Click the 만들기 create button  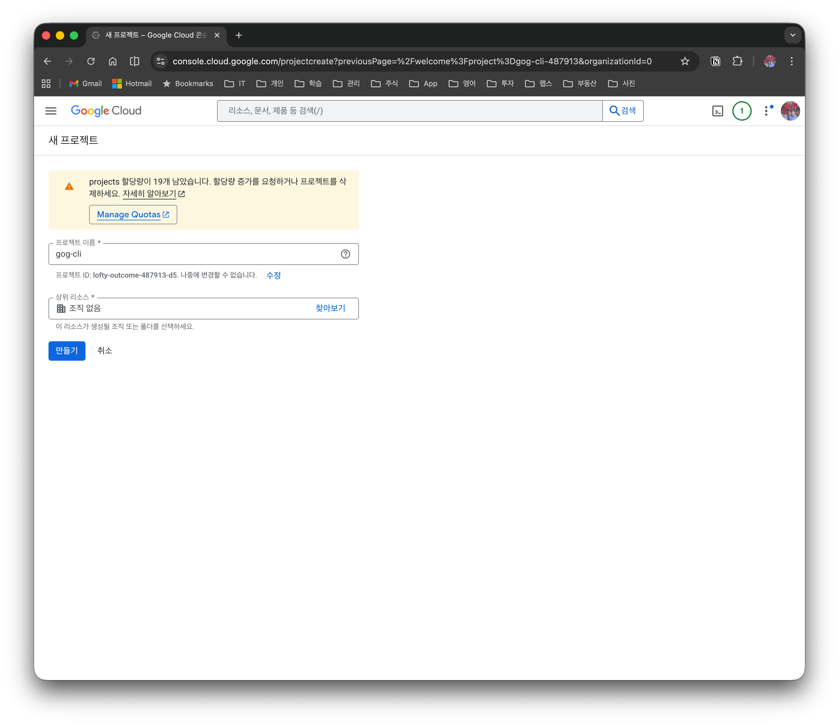point(67,351)
